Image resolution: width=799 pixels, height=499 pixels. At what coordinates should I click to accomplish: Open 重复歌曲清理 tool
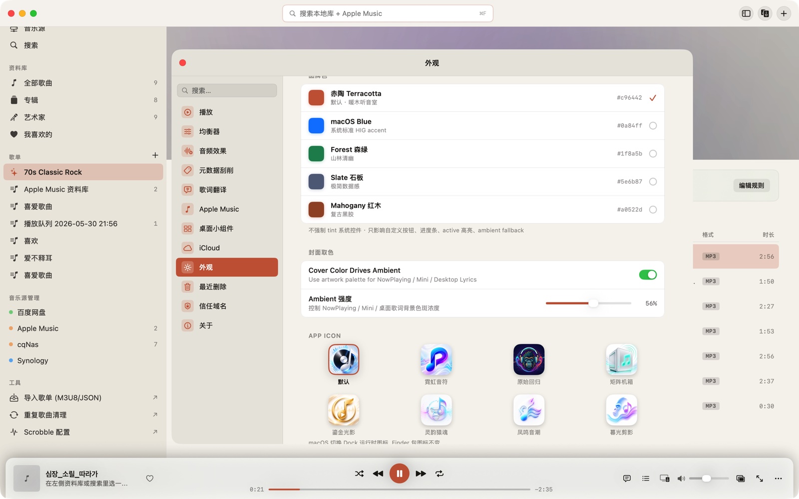[x=83, y=415]
